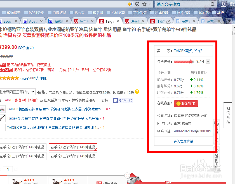235x184 pixels.
Task: Open the 马蜂 bookmark folder
Action: (x=218, y=13)
